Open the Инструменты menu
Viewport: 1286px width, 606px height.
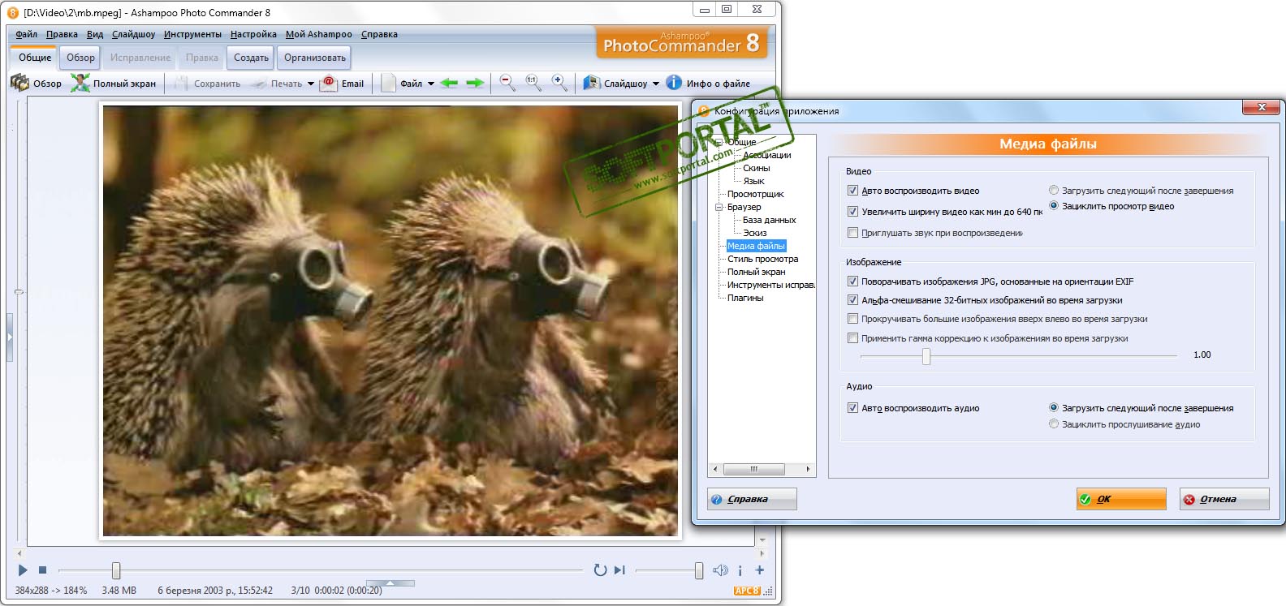pyautogui.click(x=192, y=34)
